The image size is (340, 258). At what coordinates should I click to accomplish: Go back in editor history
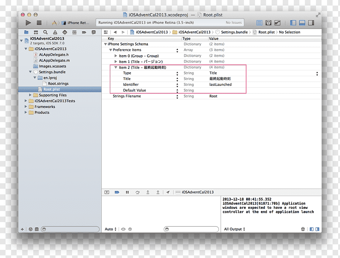pyautogui.click(x=115, y=32)
